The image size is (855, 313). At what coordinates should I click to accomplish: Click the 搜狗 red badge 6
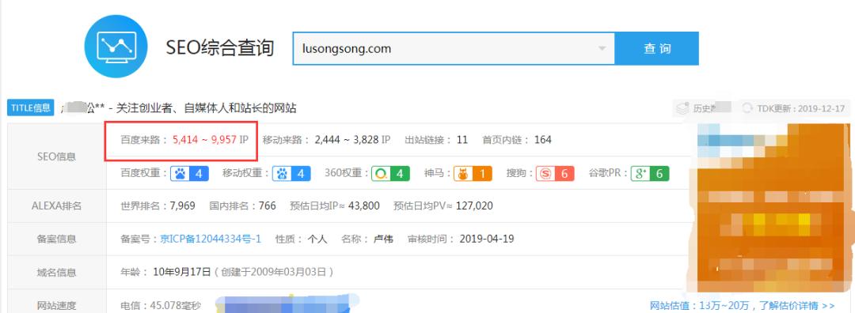554,174
